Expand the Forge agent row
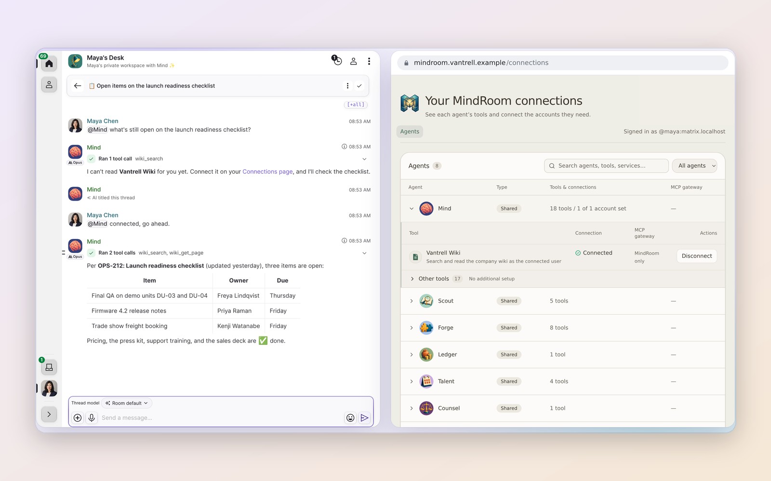Viewport: 771px width, 481px height. pyautogui.click(x=412, y=328)
